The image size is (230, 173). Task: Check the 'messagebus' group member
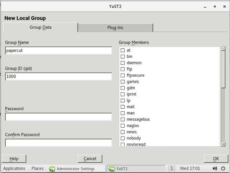click(123, 119)
